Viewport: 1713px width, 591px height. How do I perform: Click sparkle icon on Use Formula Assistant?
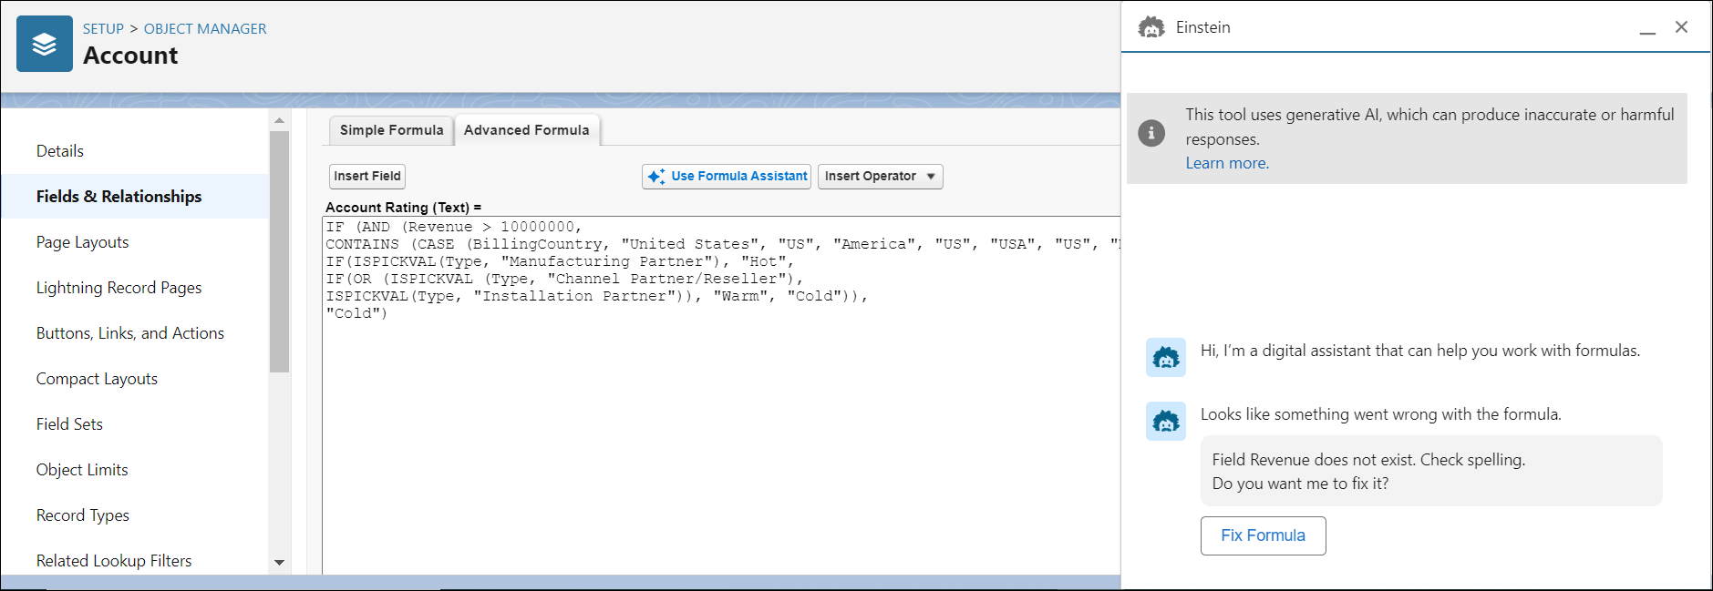click(x=656, y=177)
